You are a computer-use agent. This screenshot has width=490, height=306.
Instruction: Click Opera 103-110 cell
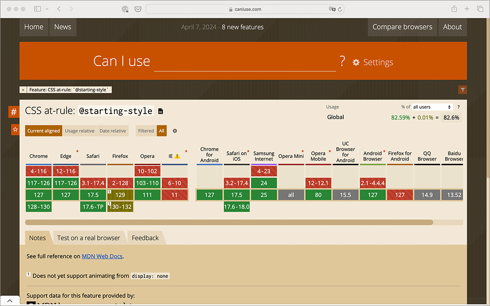(148, 183)
